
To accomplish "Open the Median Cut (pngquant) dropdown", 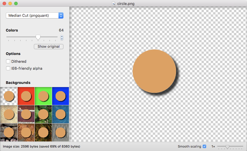I will coord(35,16).
